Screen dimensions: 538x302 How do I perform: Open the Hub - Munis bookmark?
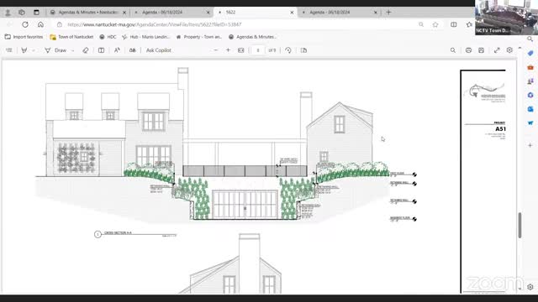145,37
